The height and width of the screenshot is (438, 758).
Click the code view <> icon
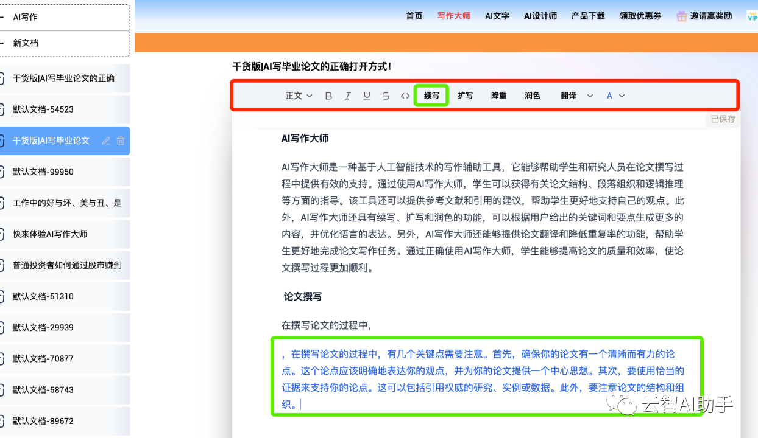coord(405,96)
